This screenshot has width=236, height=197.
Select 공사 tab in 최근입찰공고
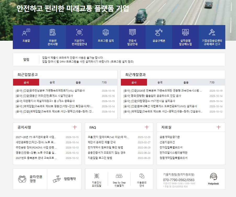[x=26, y=82]
